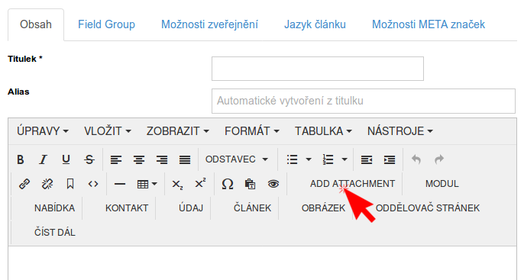Switch to the Field Group tab
This screenshot has width=524, height=280.
[x=106, y=24]
